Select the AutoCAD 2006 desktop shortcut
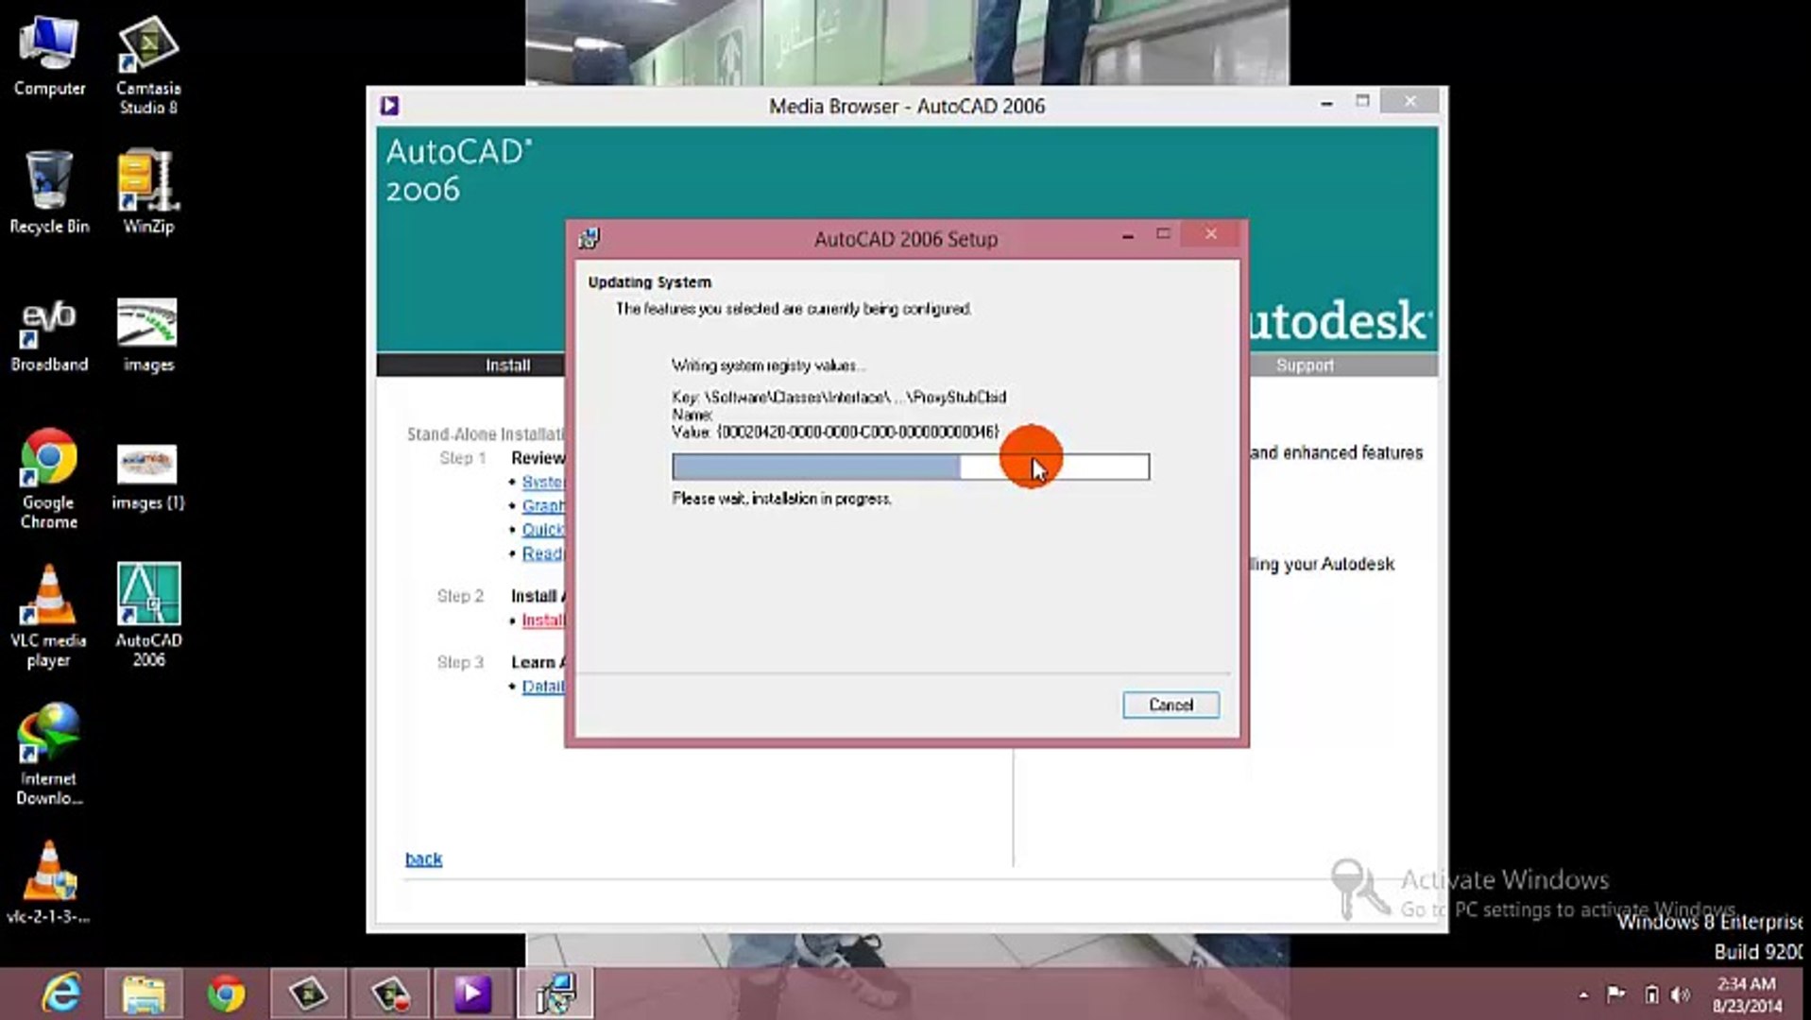This screenshot has height=1020, width=1811. [148, 615]
